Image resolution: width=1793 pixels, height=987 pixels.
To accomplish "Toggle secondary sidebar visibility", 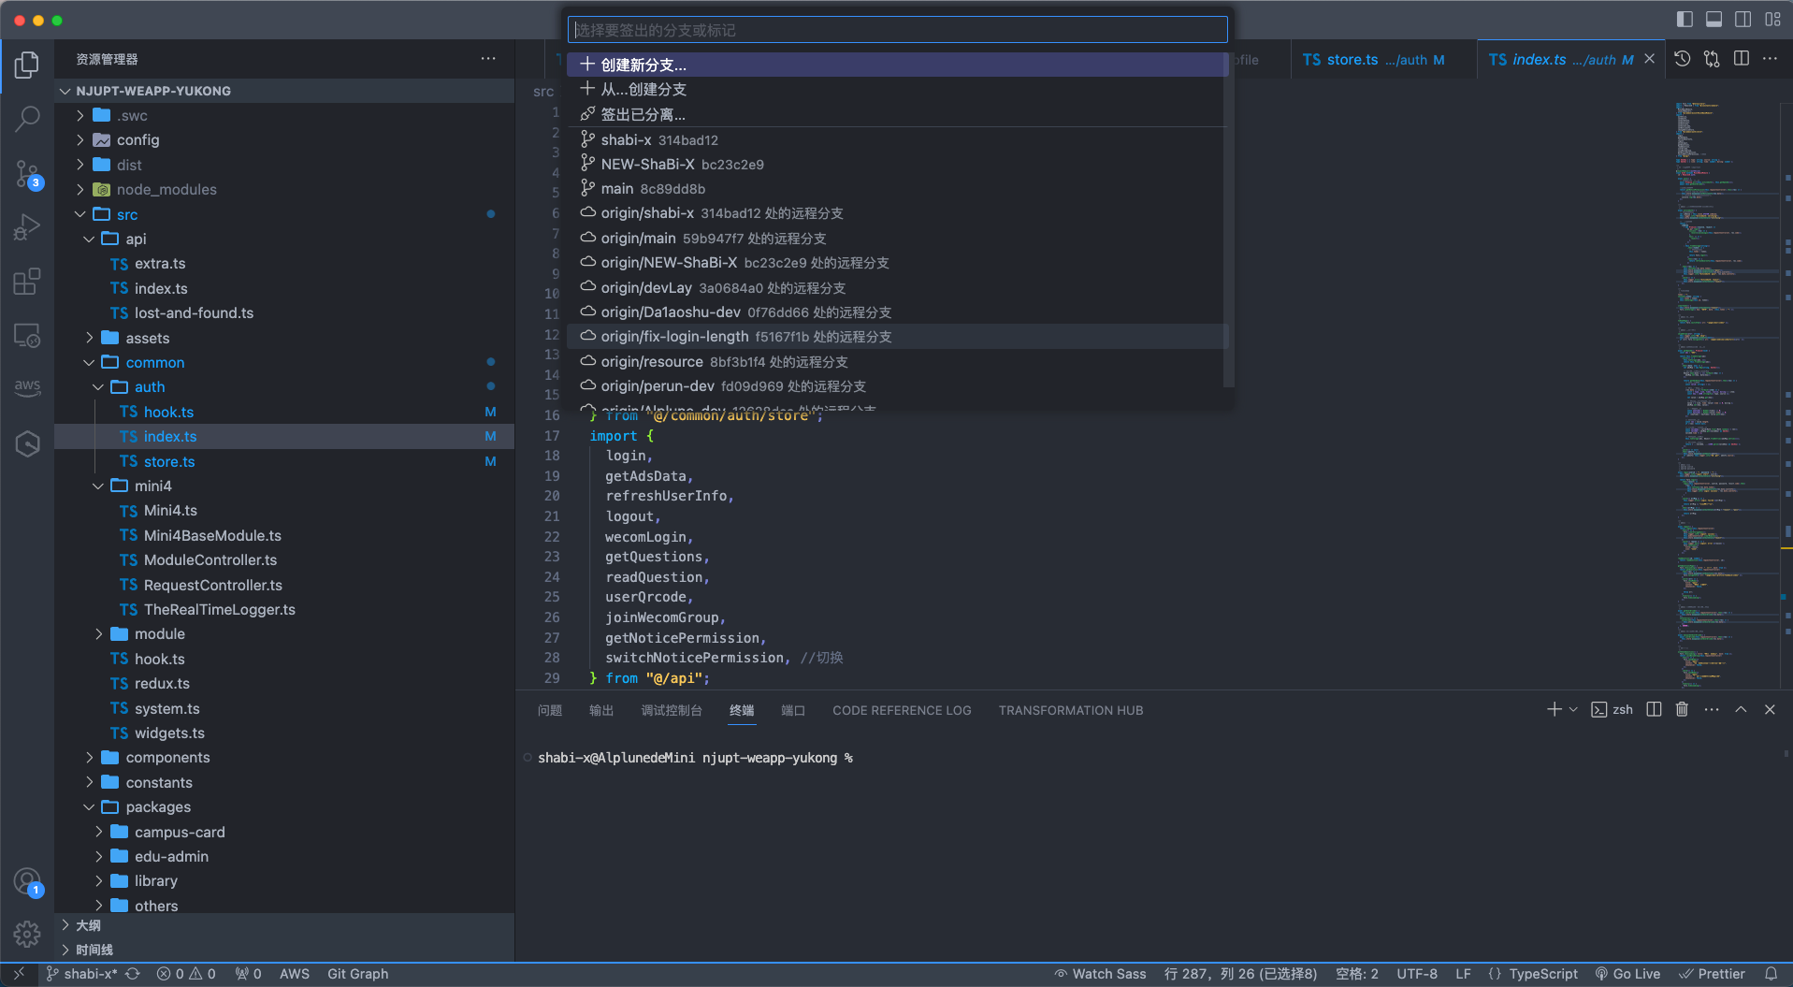I will (x=1743, y=19).
